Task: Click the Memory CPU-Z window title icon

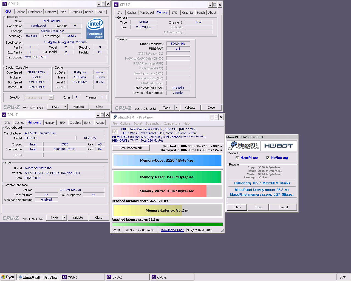Action: pyautogui.click(x=116, y=5)
